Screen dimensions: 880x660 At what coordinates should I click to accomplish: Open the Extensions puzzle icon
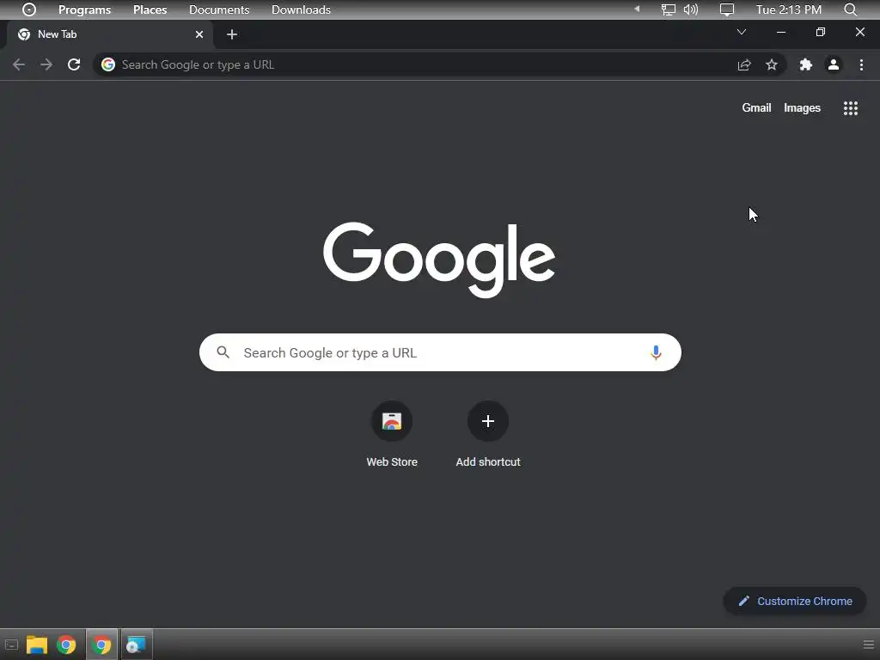(806, 64)
